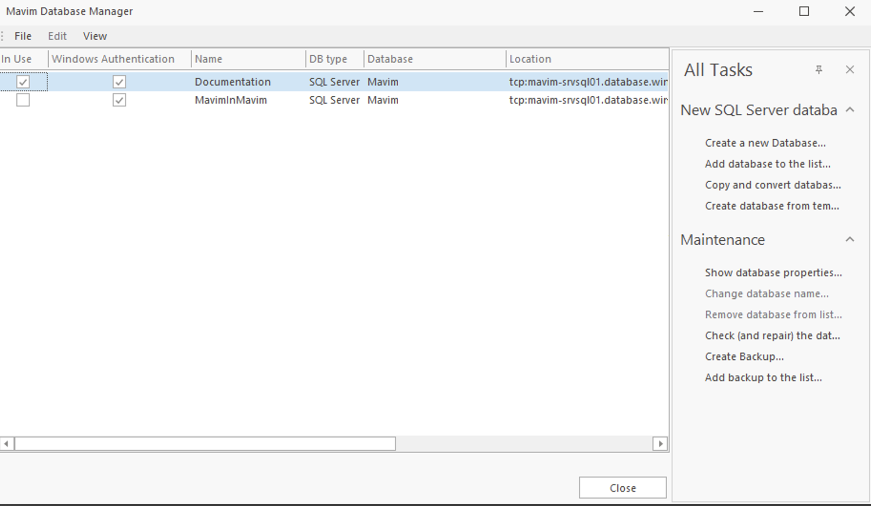Sort by the DB type column header
This screenshot has height=506, width=871.
(x=335, y=59)
